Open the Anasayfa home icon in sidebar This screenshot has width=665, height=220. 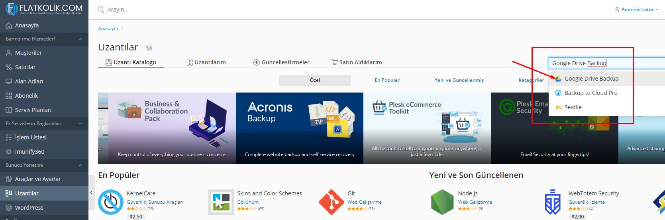[9, 25]
